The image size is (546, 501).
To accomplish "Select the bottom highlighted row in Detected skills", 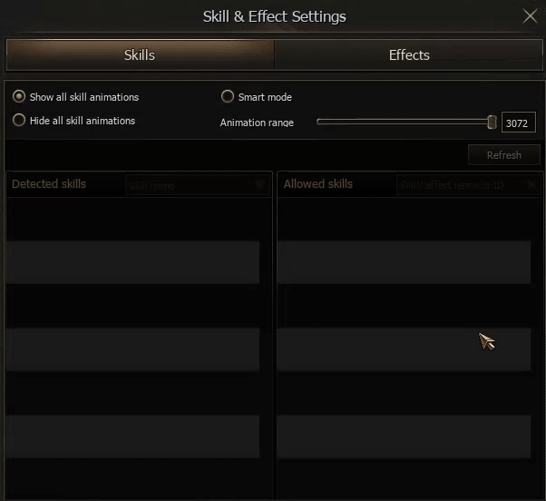I will [132, 437].
